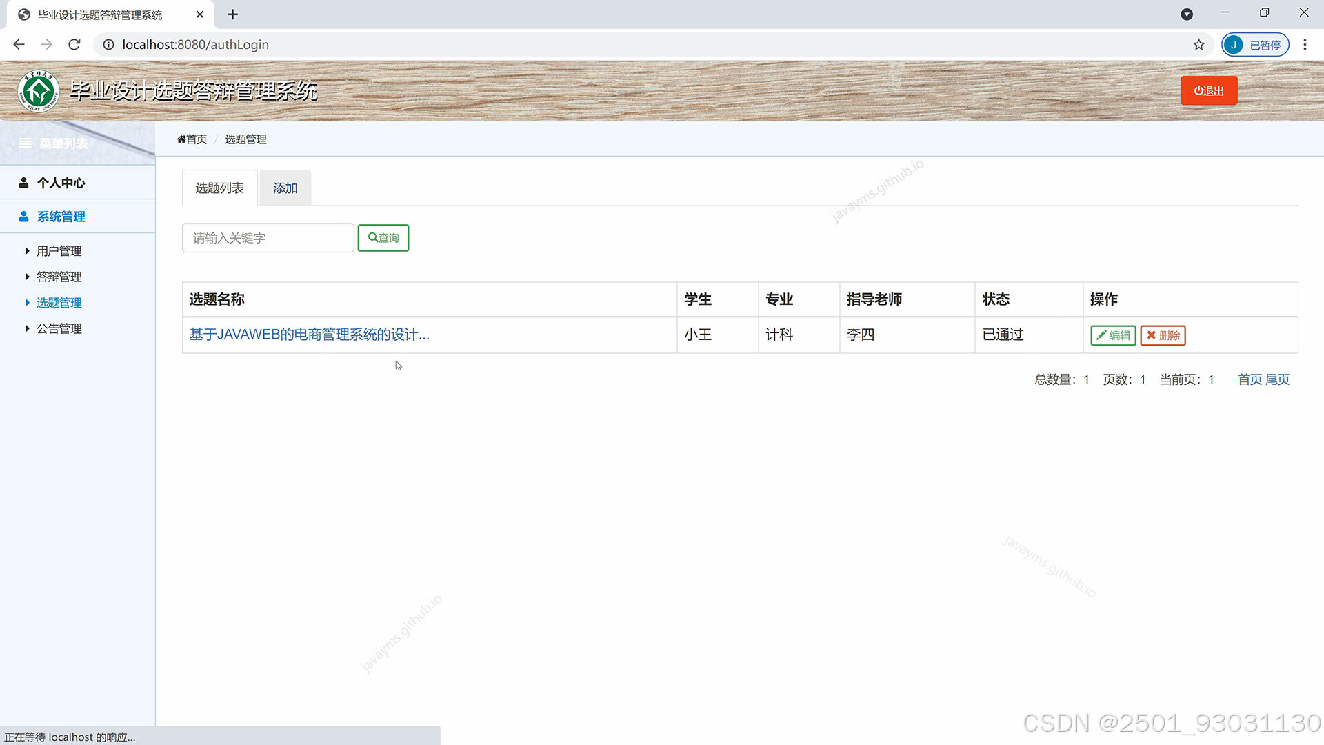The width and height of the screenshot is (1324, 745).
Task: Click the 删除 delete button
Action: [1163, 335]
